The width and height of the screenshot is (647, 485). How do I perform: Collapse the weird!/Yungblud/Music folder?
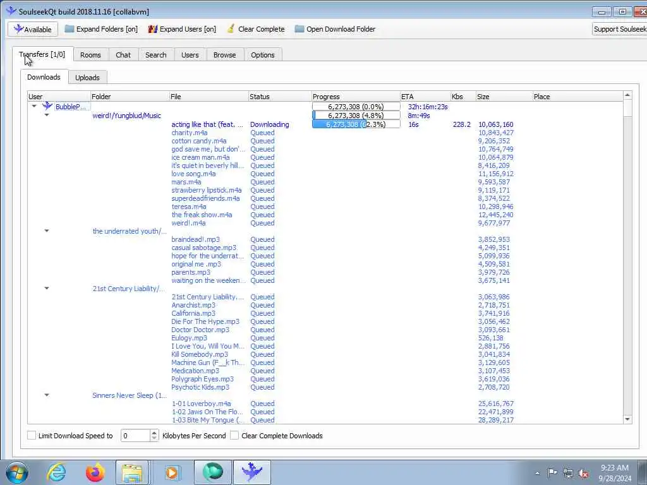click(47, 115)
